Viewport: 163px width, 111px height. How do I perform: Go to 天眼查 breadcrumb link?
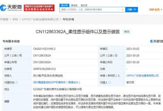(4, 19)
